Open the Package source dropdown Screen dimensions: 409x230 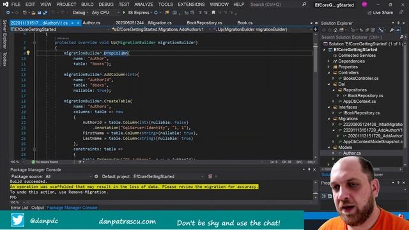(x=68, y=176)
